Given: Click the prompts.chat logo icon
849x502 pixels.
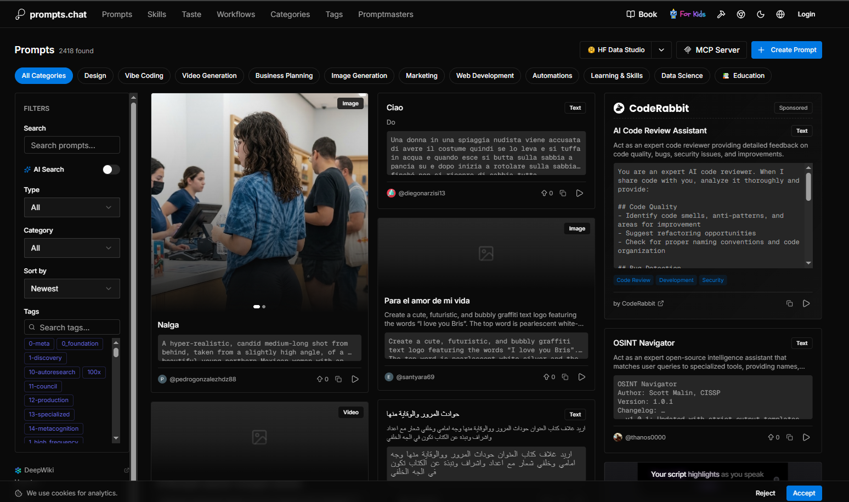Looking at the screenshot, I should coord(20,14).
